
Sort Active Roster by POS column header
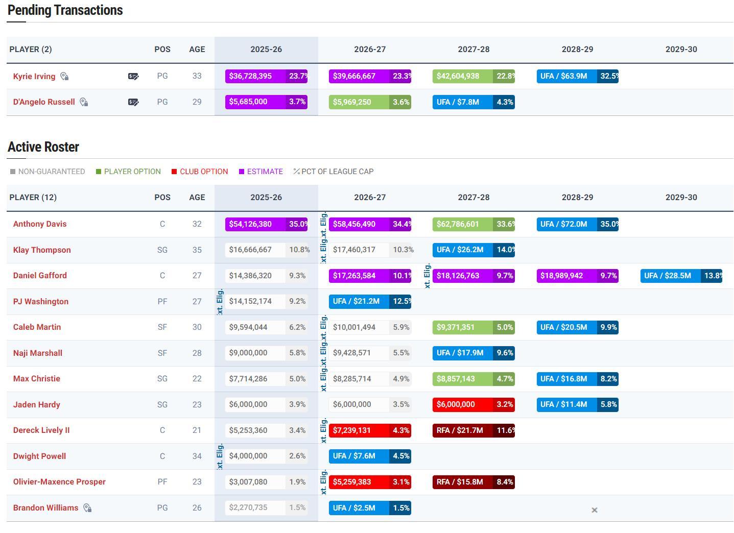point(162,198)
